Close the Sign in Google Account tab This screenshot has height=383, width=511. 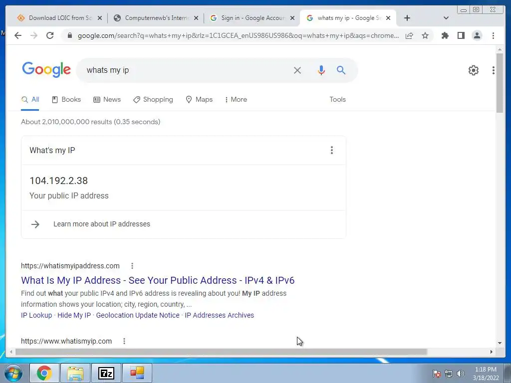pos(292,18)
